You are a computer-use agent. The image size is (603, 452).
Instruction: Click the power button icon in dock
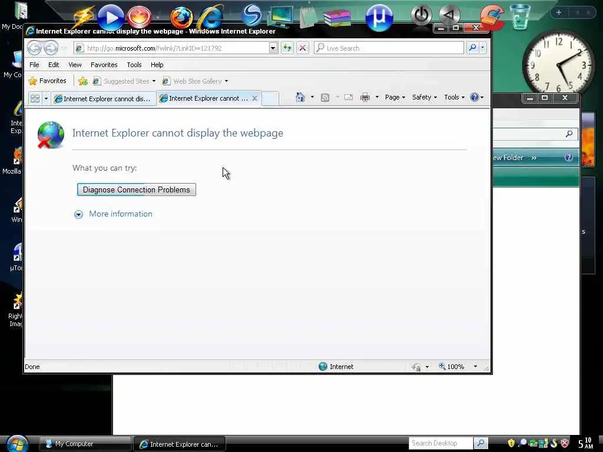tap(422, 15)
